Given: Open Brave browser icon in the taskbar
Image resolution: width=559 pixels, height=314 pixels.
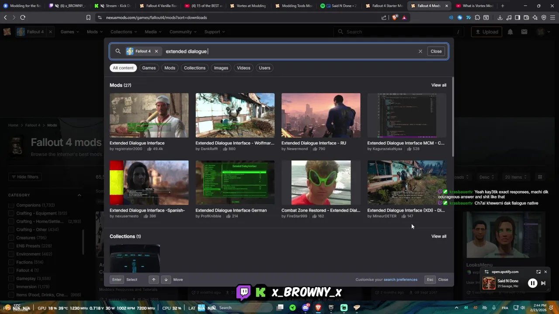Looking at the screenshot, I should point(318,307).
